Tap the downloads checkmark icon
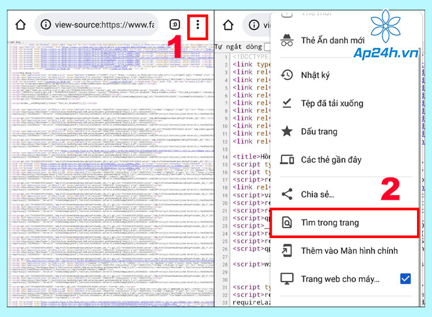This screenshot has height=317, width=432. [287, 103]
